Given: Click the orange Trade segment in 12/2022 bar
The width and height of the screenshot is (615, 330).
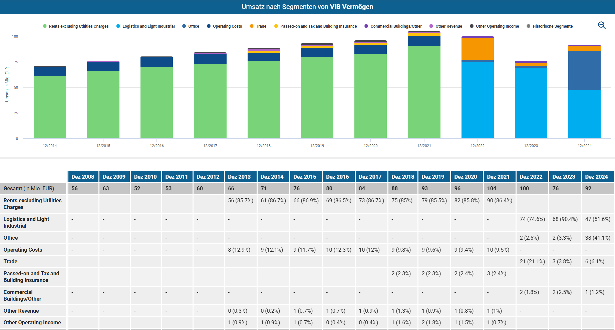Looking at the screenshot, I should point(478,49).
